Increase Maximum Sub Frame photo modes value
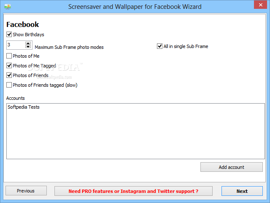 (x=28, y=43)
